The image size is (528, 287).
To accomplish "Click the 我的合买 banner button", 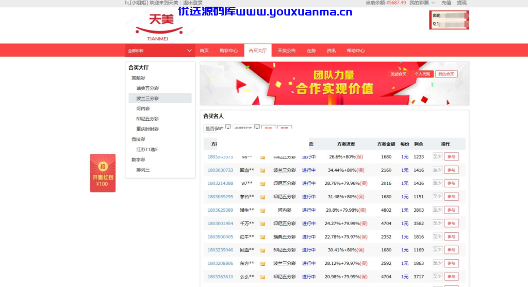I will (x=446, y=74).
